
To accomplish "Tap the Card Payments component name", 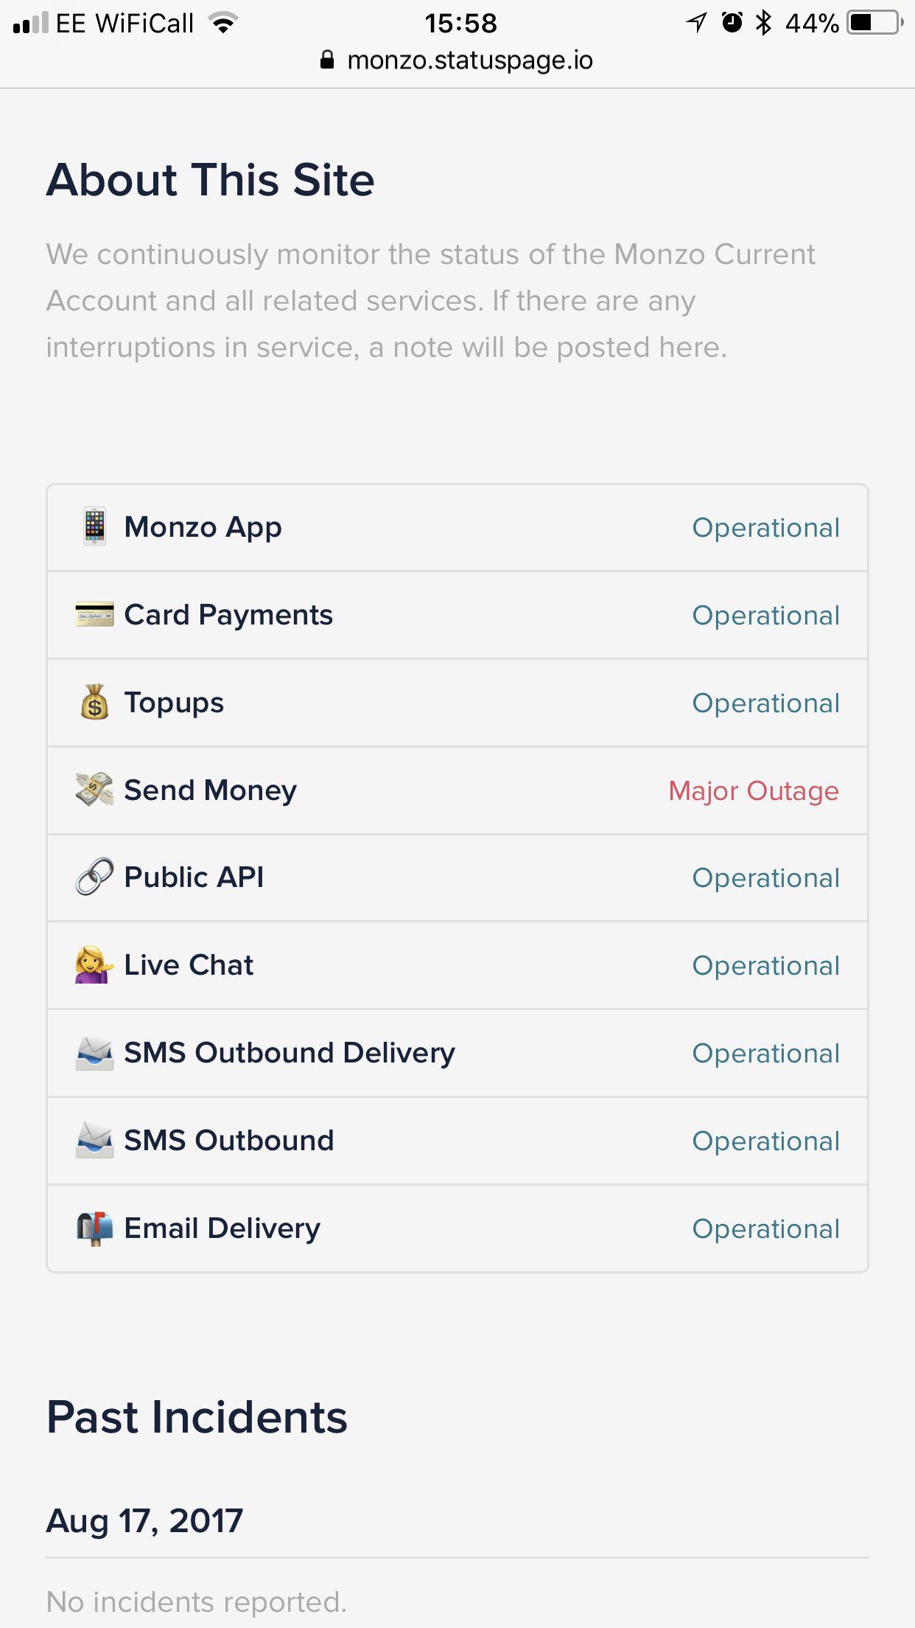I will pos(228,615).
